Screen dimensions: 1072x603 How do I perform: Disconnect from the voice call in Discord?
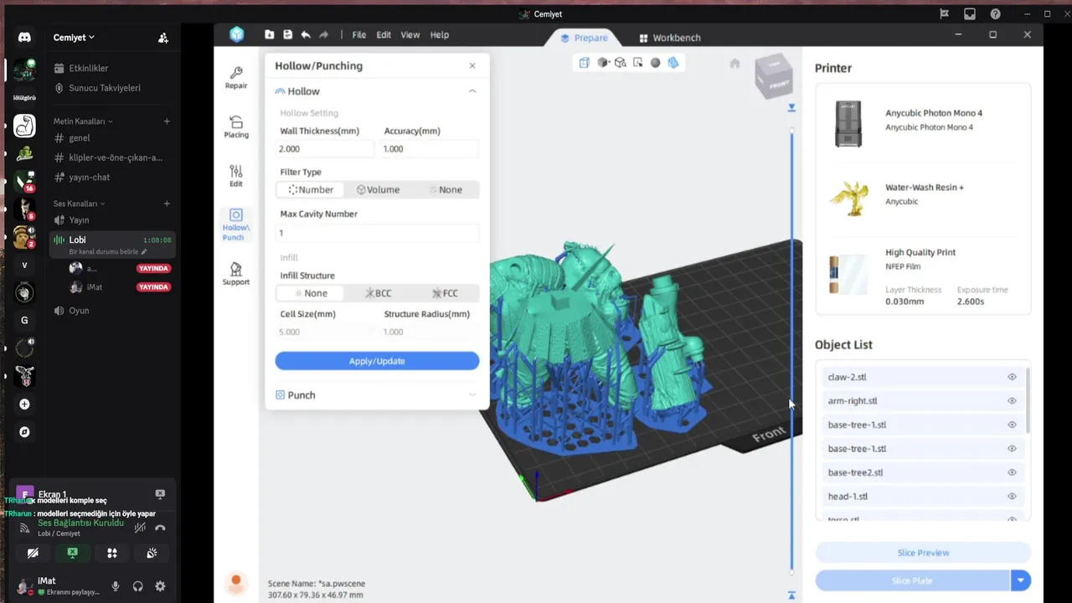[160, 528]
